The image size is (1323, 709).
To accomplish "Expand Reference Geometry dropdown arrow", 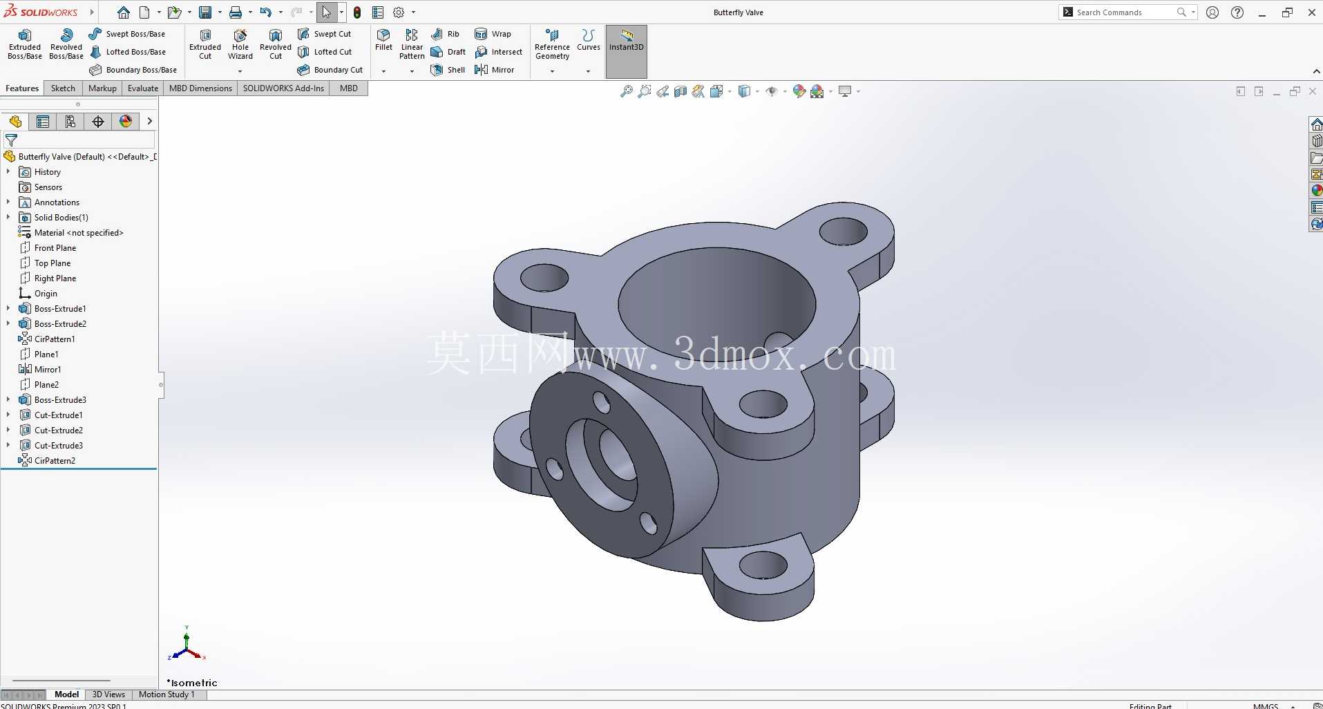I will click(552, 71).
